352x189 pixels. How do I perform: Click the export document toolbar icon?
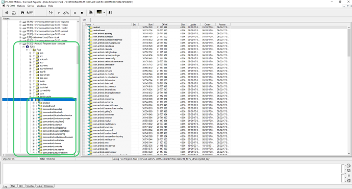point(51,13)
